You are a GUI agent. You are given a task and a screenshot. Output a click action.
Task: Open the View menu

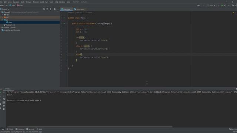pos(10,2)
